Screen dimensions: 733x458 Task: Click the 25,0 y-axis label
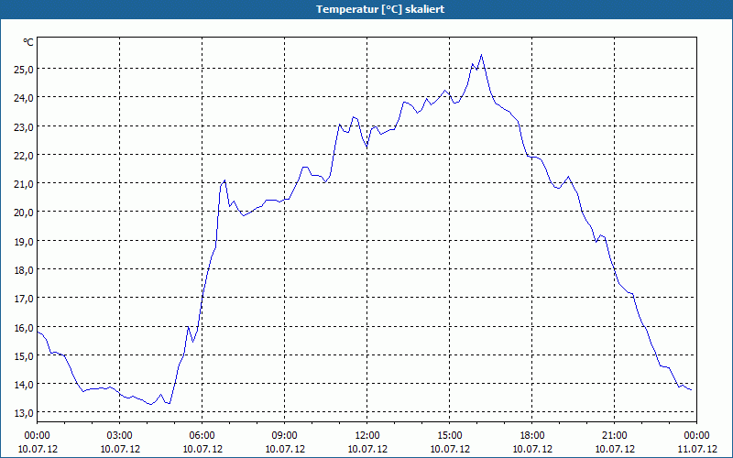tap(24, 70)
